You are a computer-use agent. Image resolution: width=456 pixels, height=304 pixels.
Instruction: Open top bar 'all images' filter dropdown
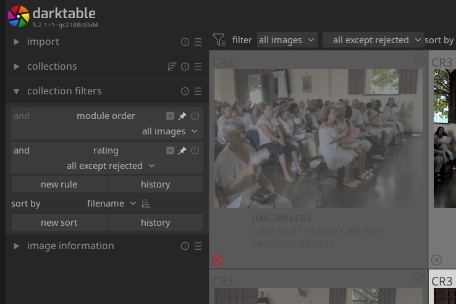pyautogui.click(x=287, y=40)
